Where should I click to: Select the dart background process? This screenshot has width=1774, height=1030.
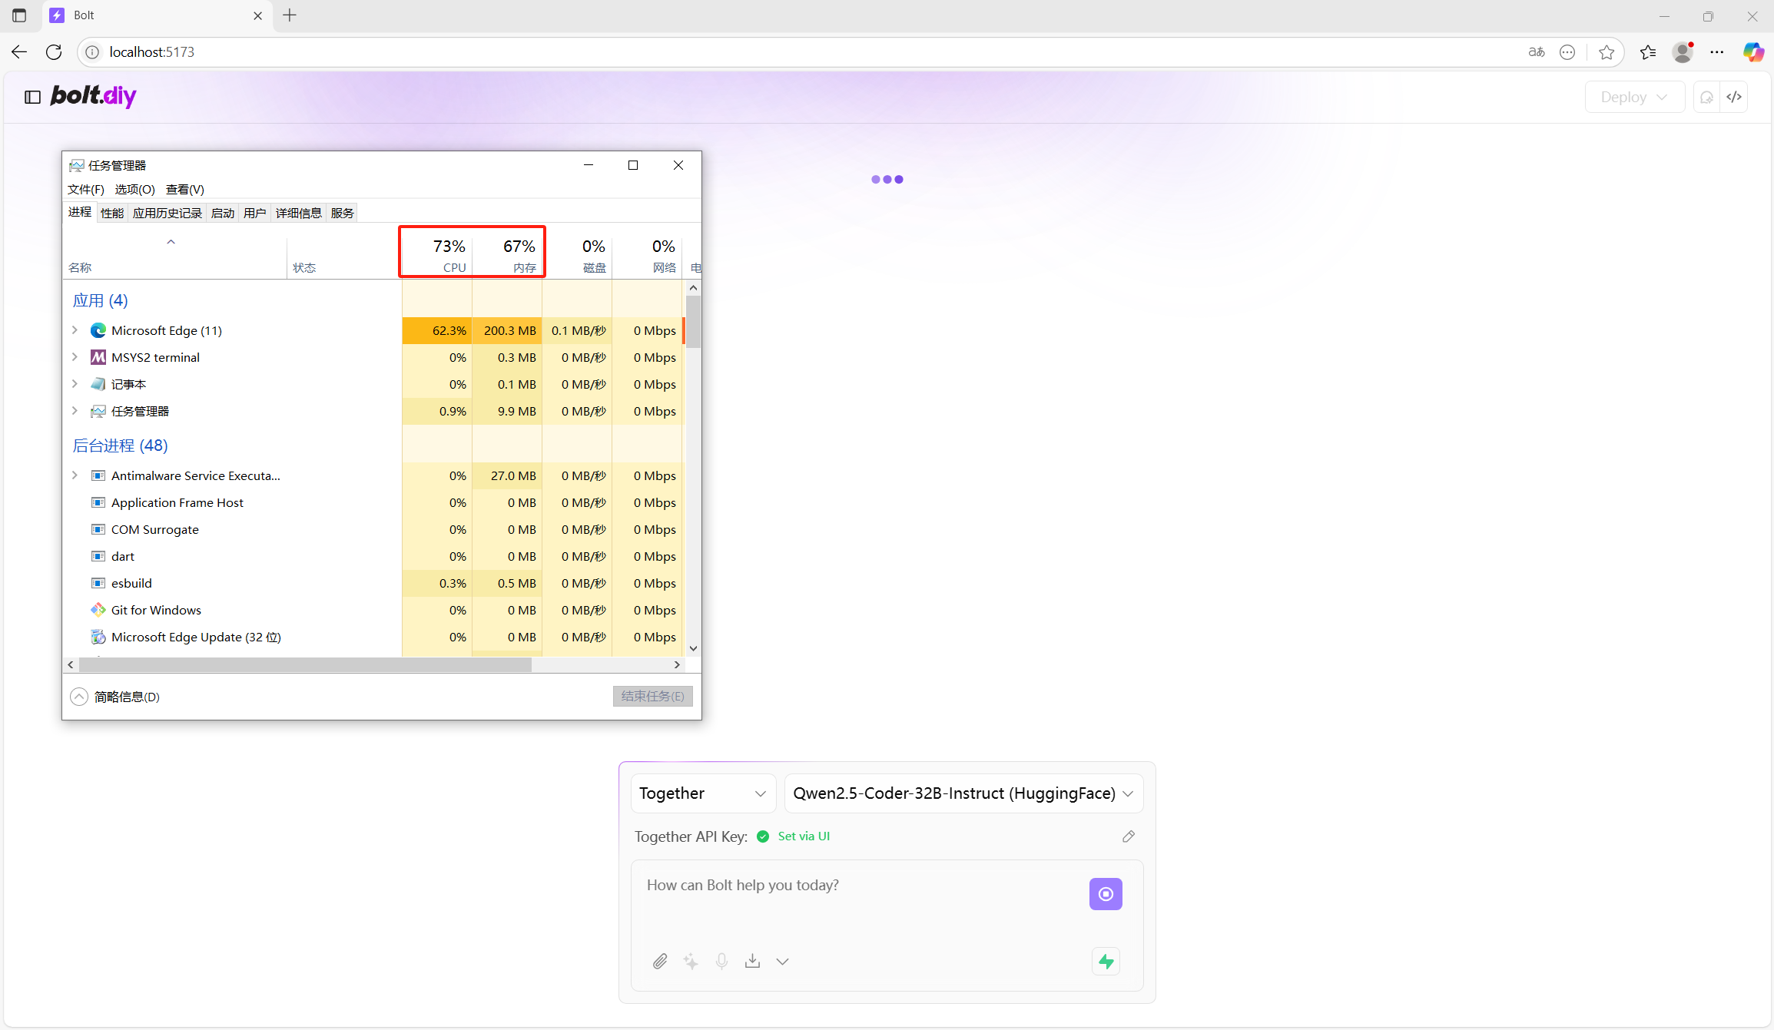[373, 556]
